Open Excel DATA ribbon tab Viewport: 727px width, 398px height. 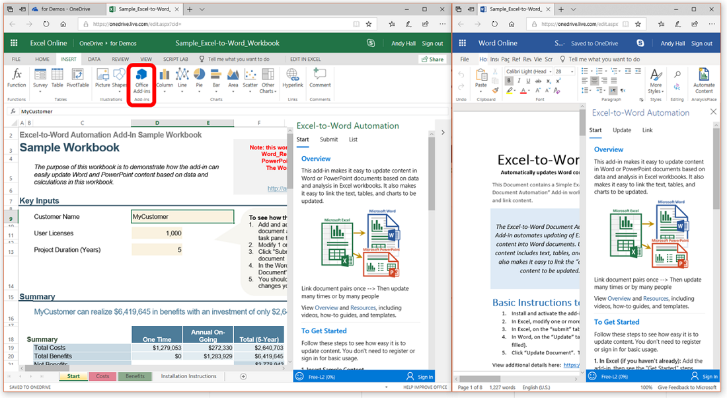[x=94, y=59]
